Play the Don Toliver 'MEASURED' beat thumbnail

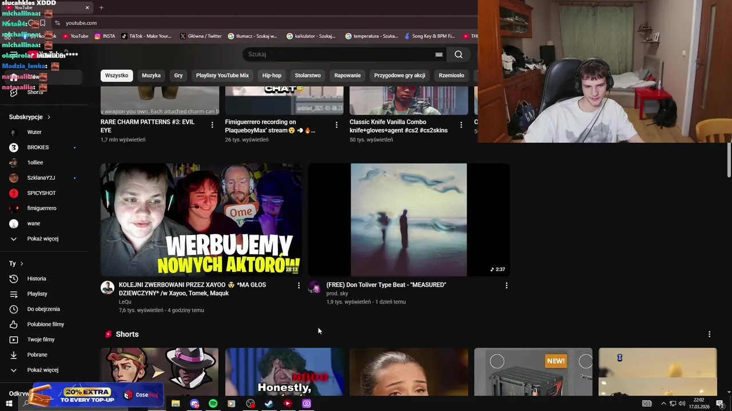pos(409,220)
